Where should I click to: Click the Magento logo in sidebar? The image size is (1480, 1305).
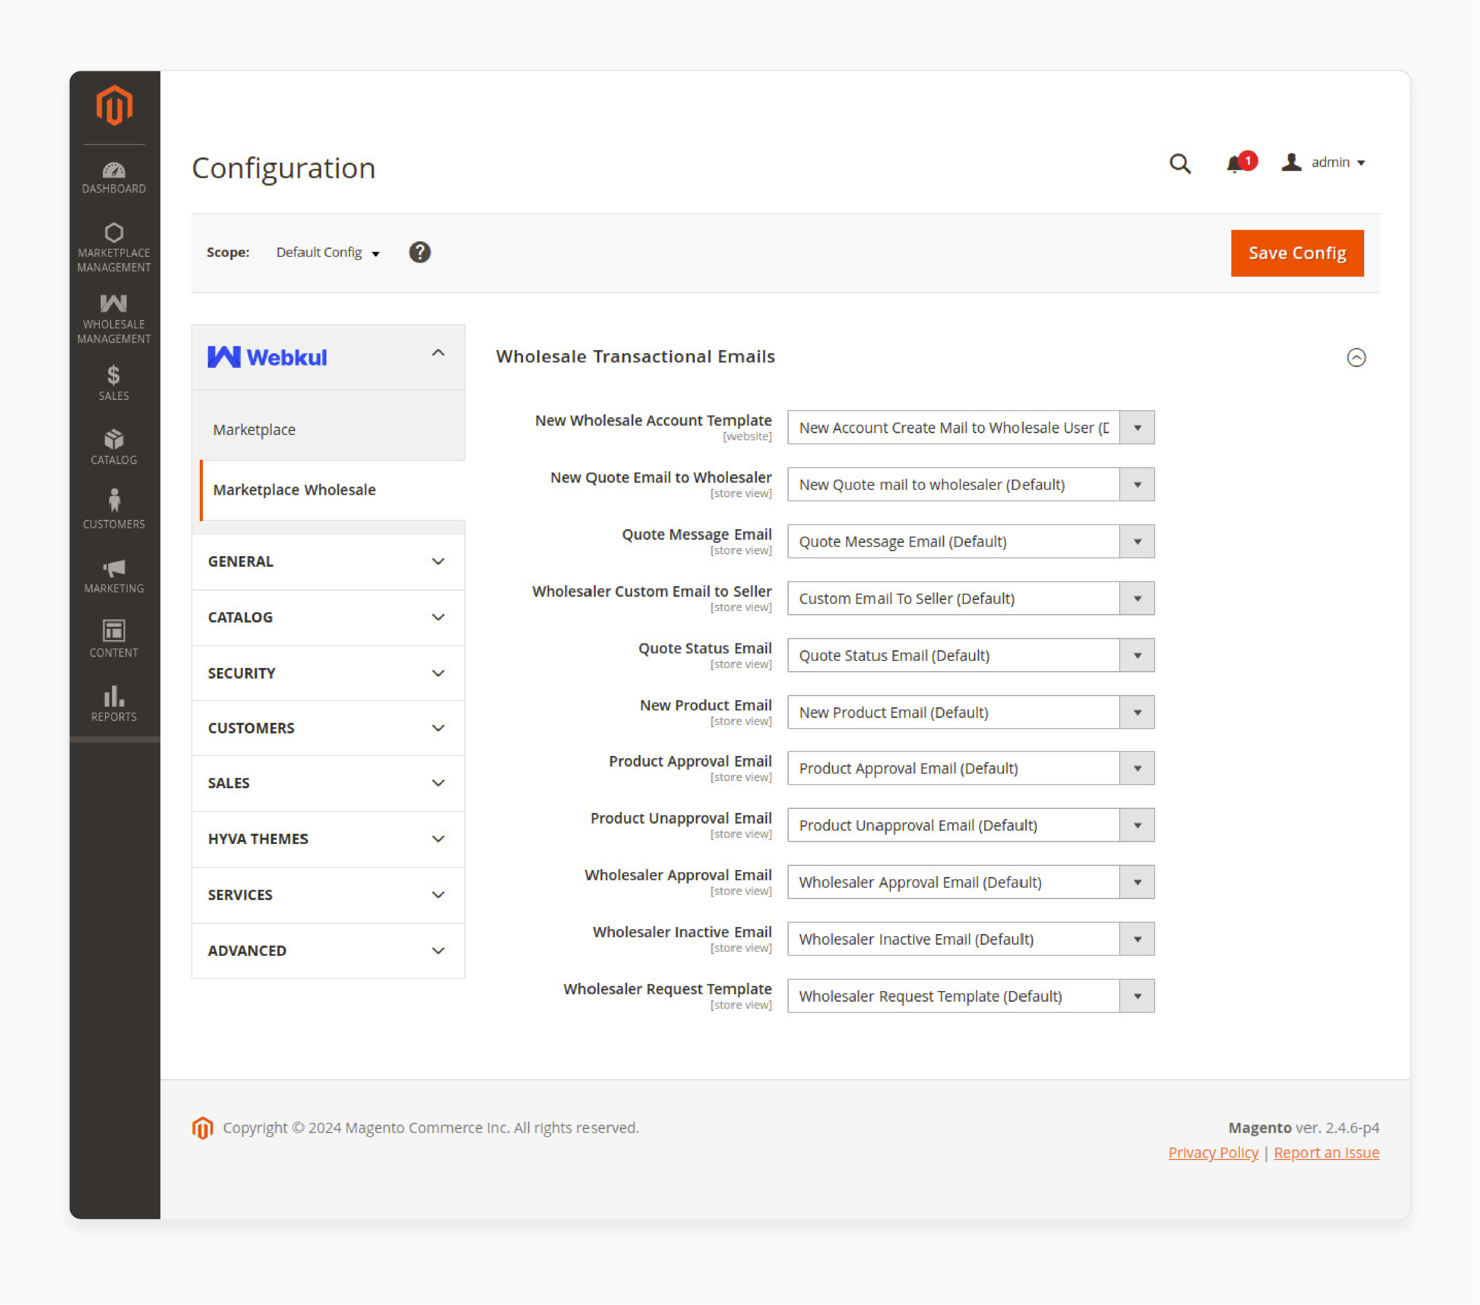coord(114,106)
